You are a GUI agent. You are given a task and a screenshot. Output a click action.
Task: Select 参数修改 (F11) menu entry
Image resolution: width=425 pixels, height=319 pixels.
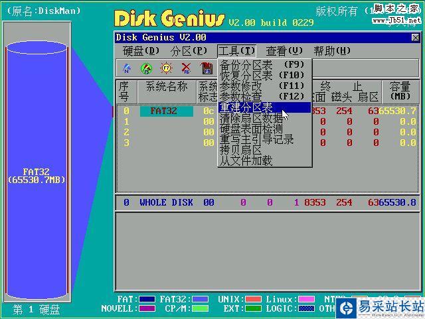click(x=264, y=86)
